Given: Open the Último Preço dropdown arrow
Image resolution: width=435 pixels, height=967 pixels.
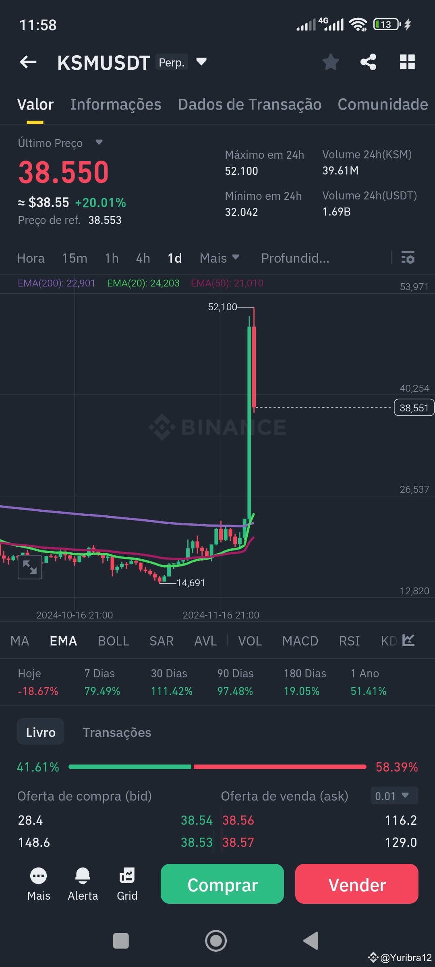Looking at the screenshot, I should tap(99, 142).
